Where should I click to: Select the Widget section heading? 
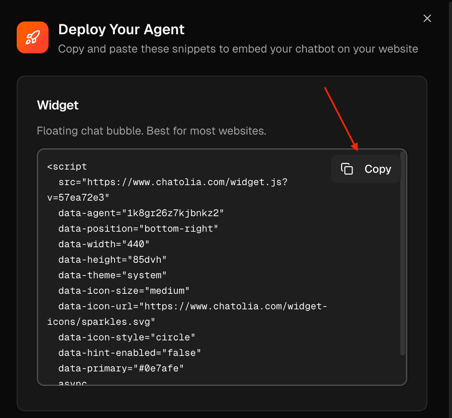click(x=57, y=105)
